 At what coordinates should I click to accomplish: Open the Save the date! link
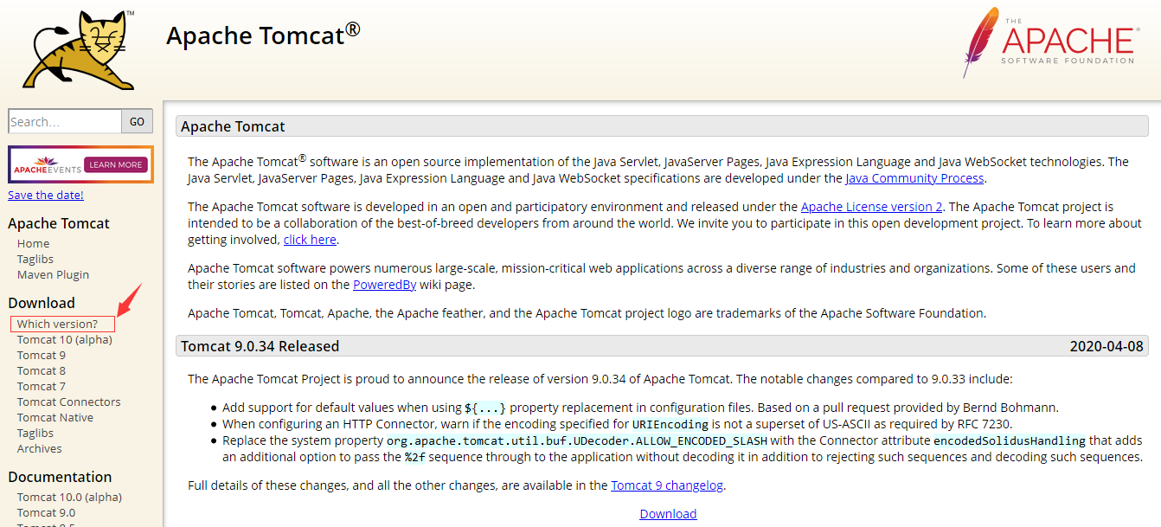(x=46, y=196)
